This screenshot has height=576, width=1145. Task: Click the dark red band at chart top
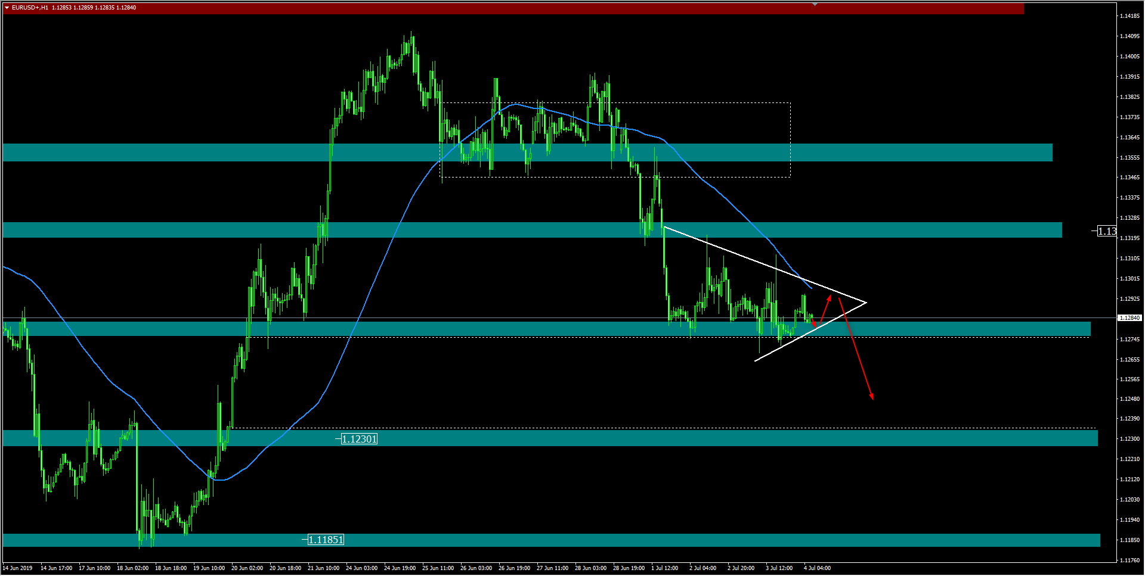[x=537, y=8]
